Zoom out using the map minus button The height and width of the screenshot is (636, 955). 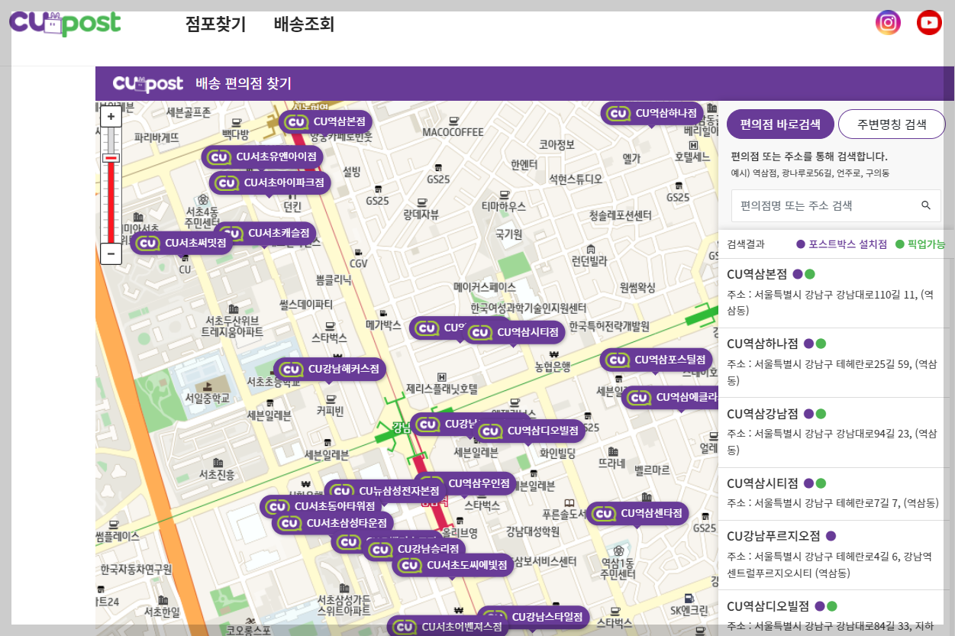pos(111,253)
